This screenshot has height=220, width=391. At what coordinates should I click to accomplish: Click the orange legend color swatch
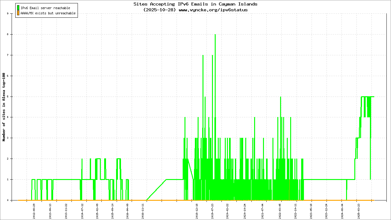(x=18, y=13)
